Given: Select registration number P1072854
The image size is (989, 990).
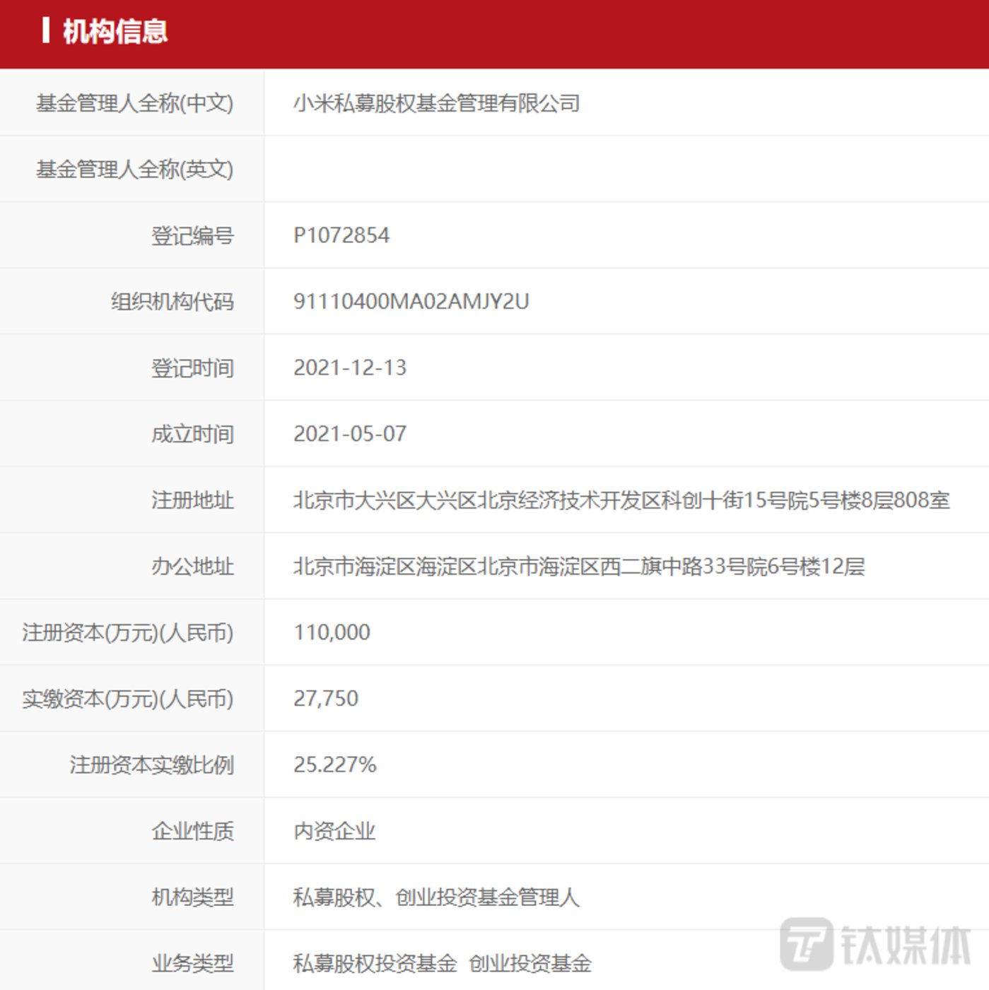Looking at the screenshot, I should click(341, 235).
